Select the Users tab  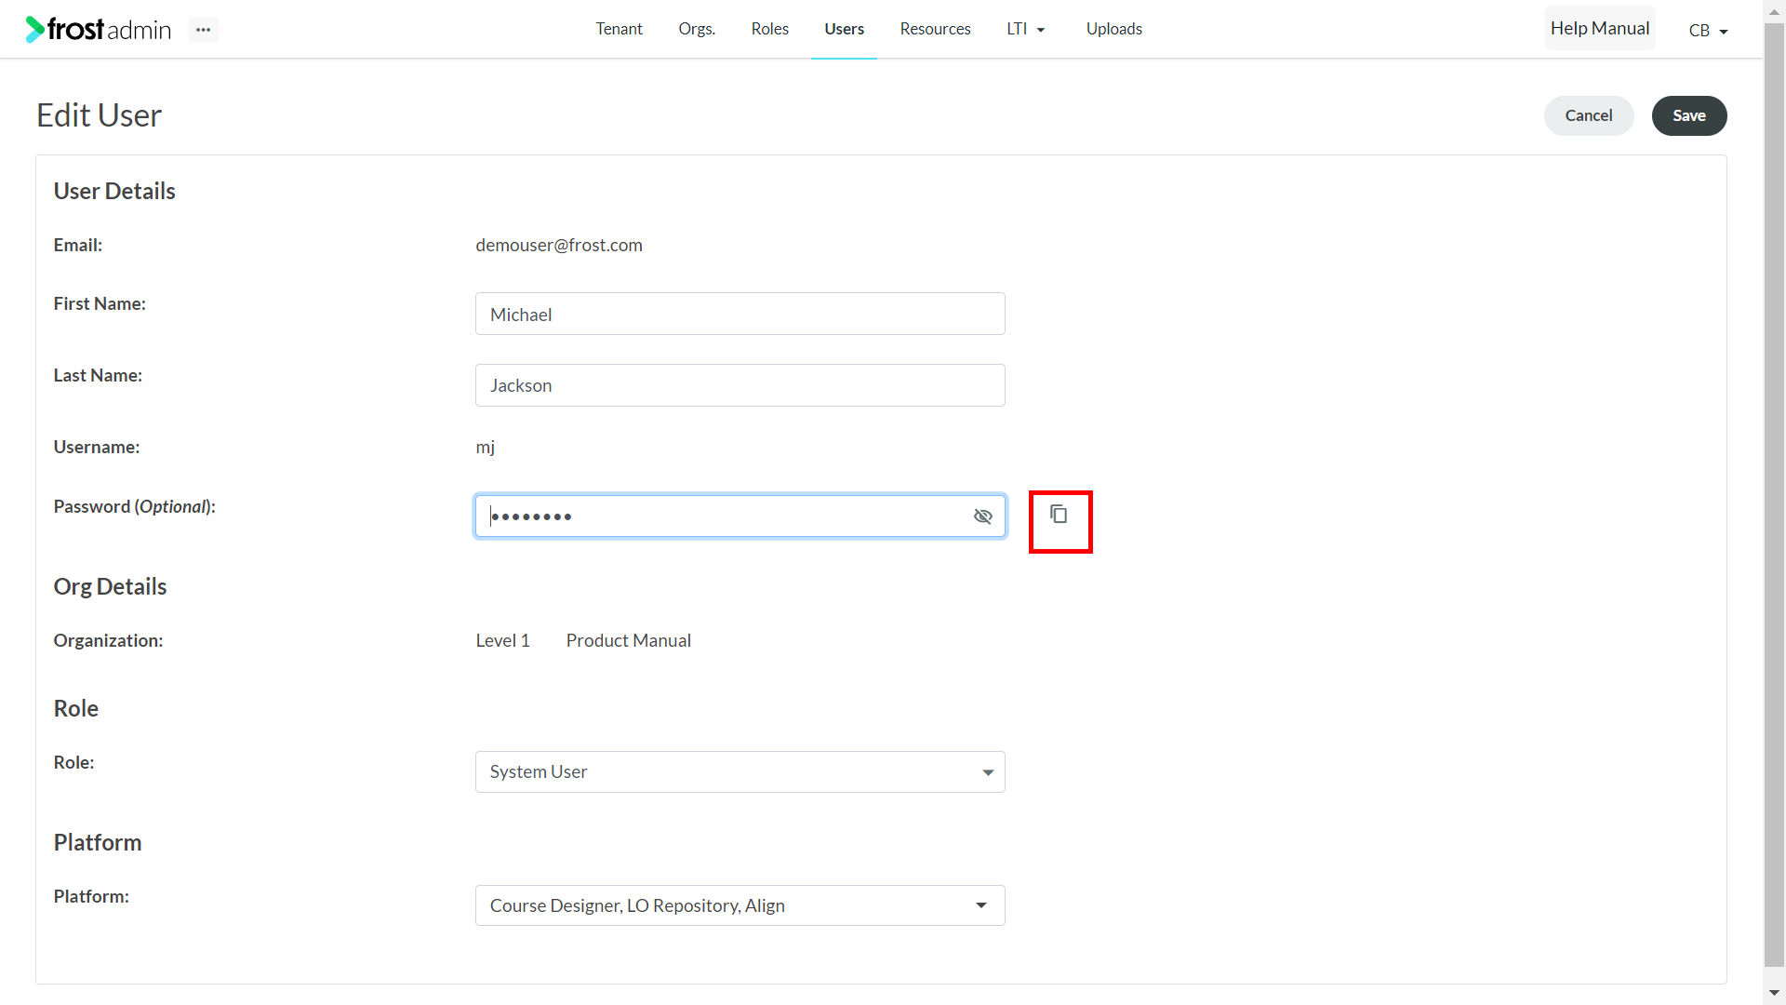pyautogui.click(x=844, y=29)
